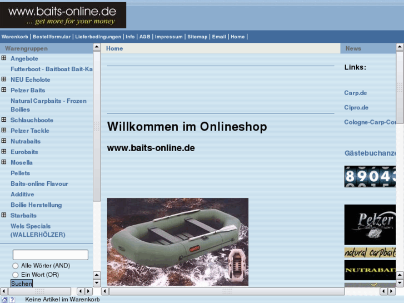Click the question mark help icon
This screenshot has width=404, height=303.
pos(12,300)
